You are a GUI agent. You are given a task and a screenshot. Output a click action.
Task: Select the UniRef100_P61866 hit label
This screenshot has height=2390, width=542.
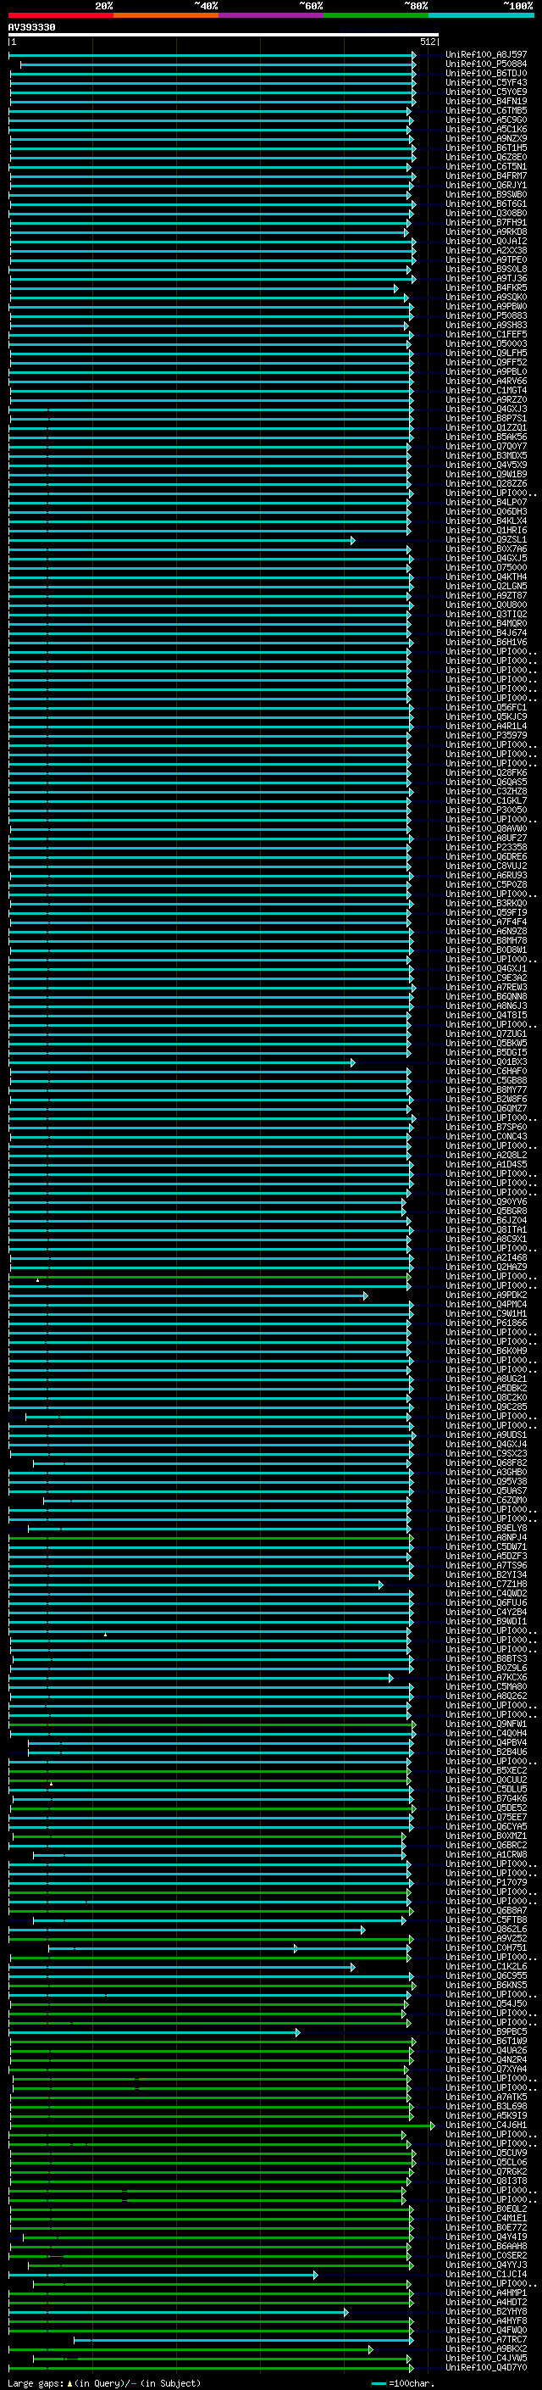(x=486, y=1323)
